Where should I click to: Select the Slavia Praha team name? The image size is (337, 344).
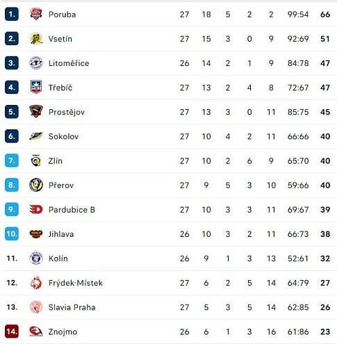(x=72, y=307)
